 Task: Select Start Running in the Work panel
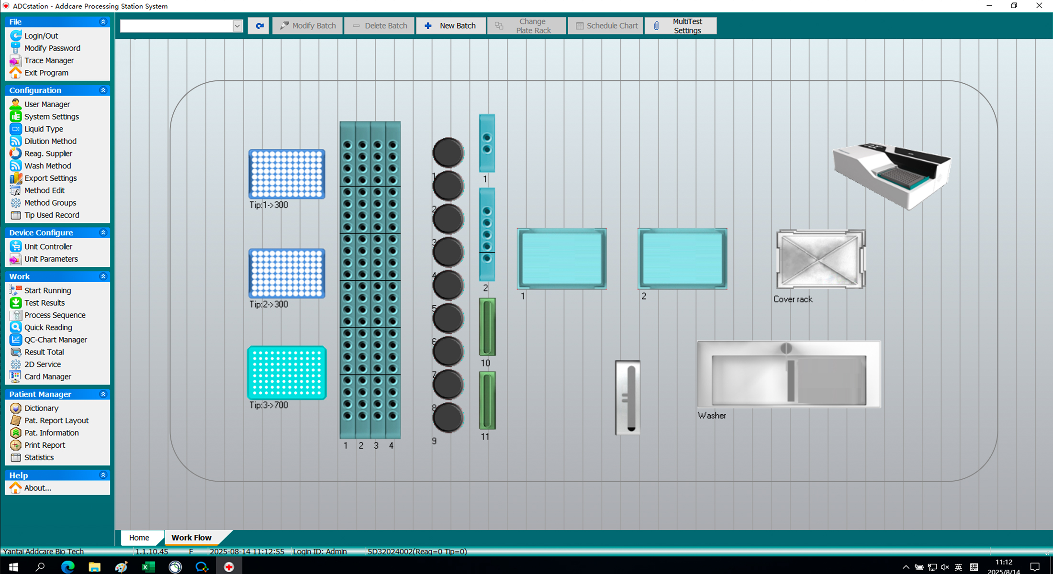[x=48, y=290]
